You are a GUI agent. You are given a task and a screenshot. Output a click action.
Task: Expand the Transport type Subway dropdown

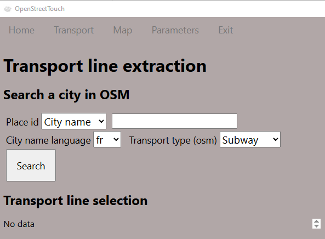[250, 139]
